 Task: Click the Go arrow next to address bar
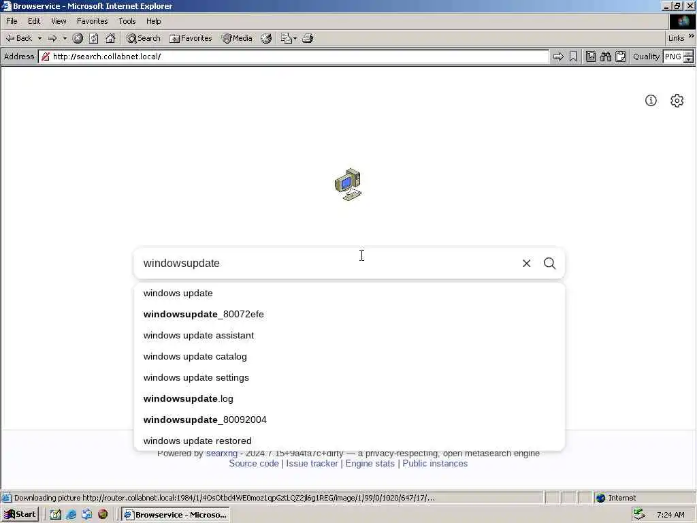click(558, 57)
